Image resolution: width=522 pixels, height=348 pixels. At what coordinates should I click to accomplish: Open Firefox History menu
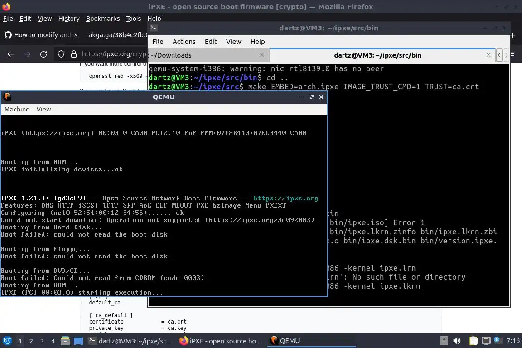click(x=69, y=19)
